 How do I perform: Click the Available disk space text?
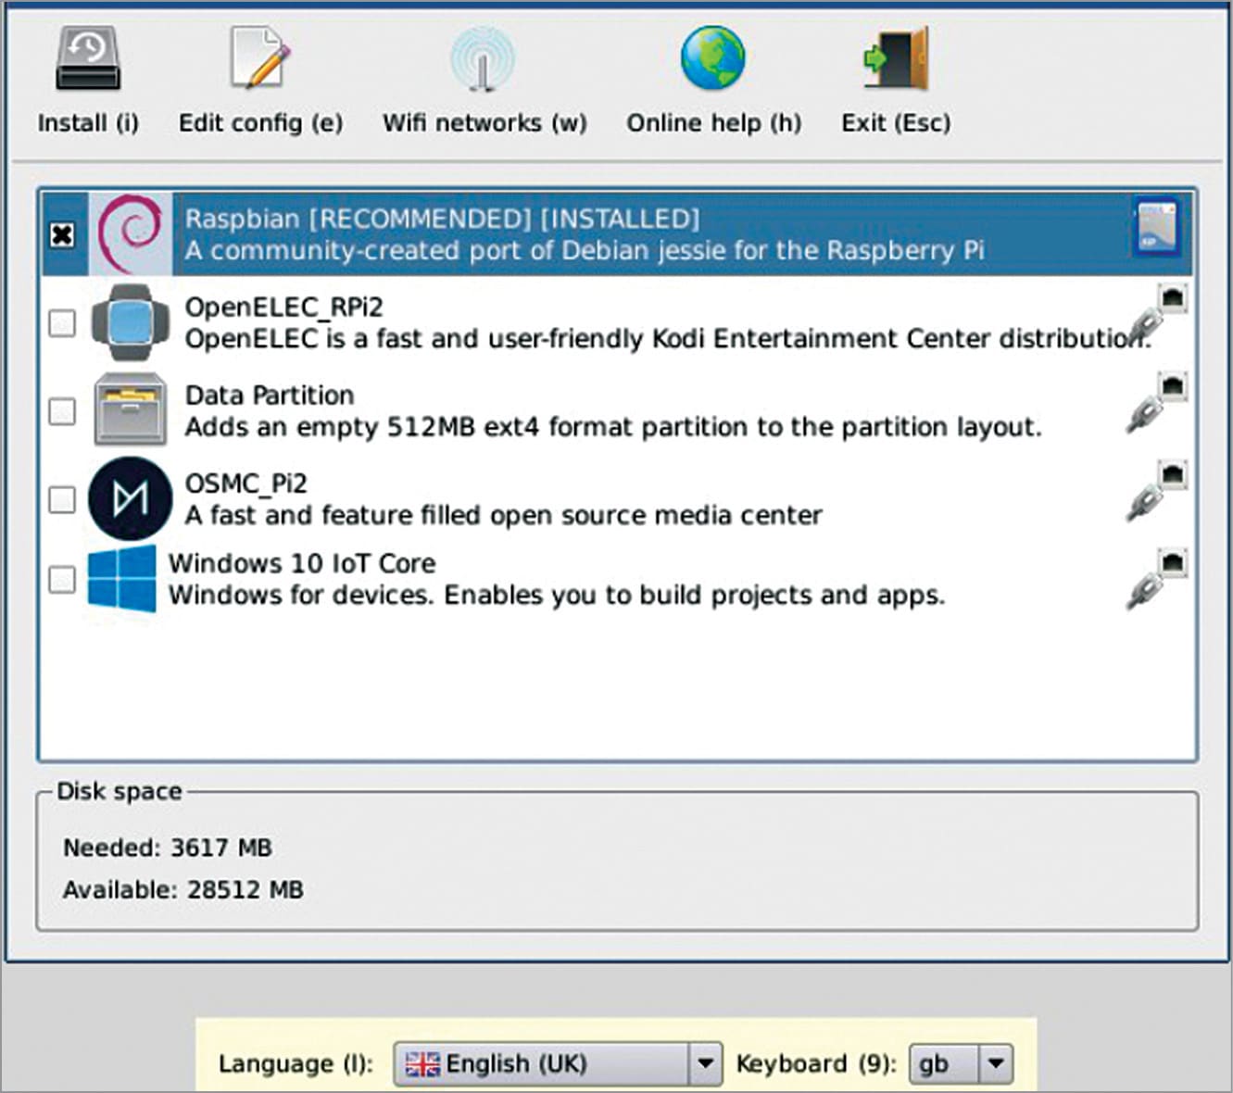(182, 889)
